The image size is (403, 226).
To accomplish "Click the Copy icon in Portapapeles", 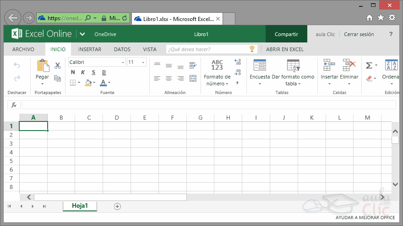I will (x=57, y=79).
